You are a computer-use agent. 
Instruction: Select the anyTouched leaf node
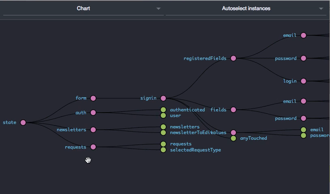pos(233,138)
